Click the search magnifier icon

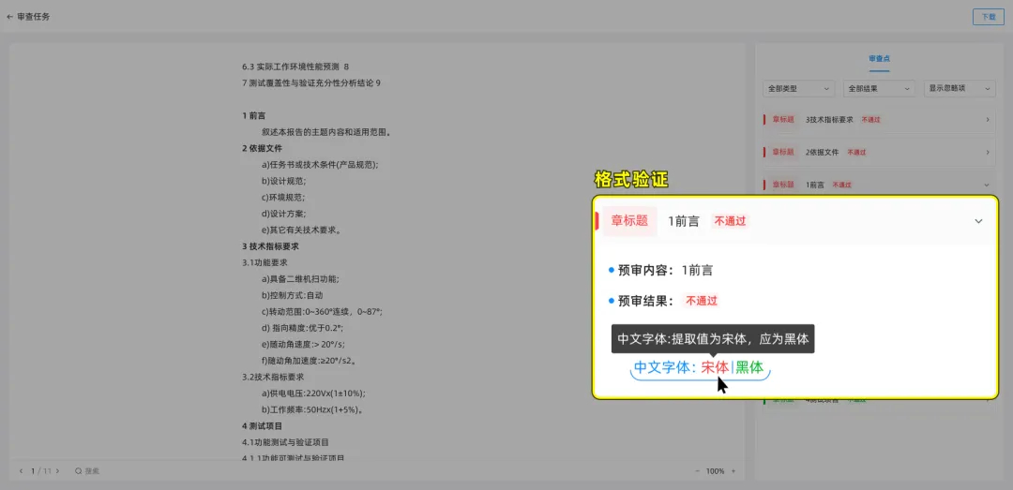79,470
